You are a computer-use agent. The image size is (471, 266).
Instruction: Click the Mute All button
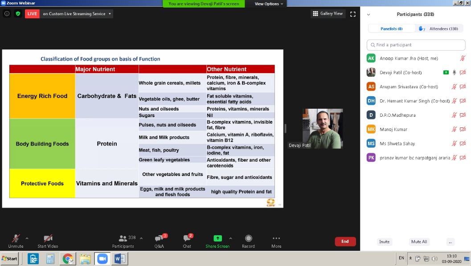pos(419,242)
